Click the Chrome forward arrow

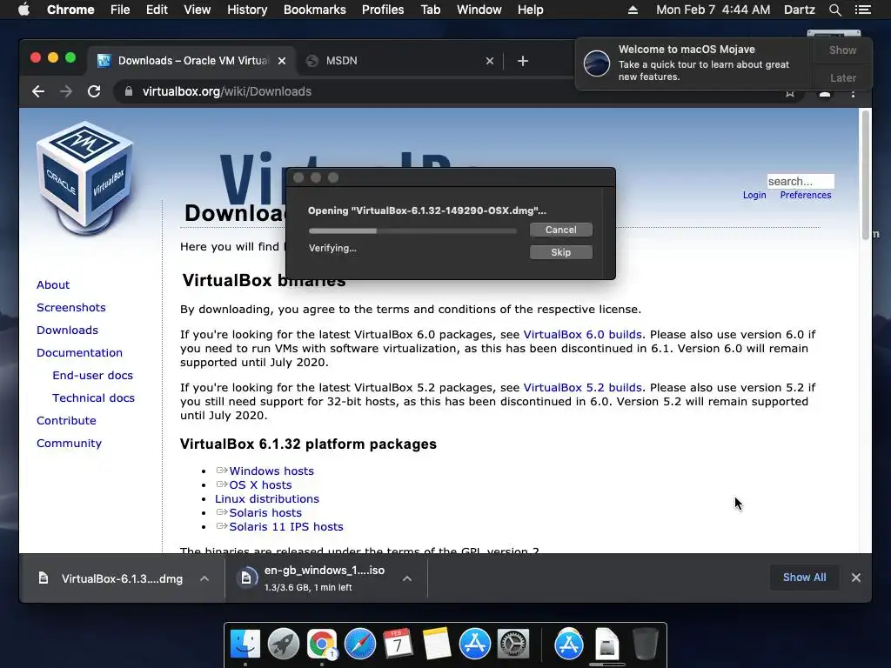66,91
